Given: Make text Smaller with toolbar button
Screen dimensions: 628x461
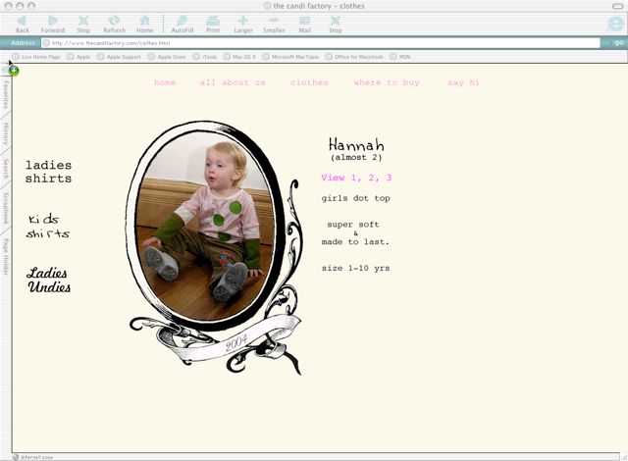Looking at the screenshot, I should (274, 24).
